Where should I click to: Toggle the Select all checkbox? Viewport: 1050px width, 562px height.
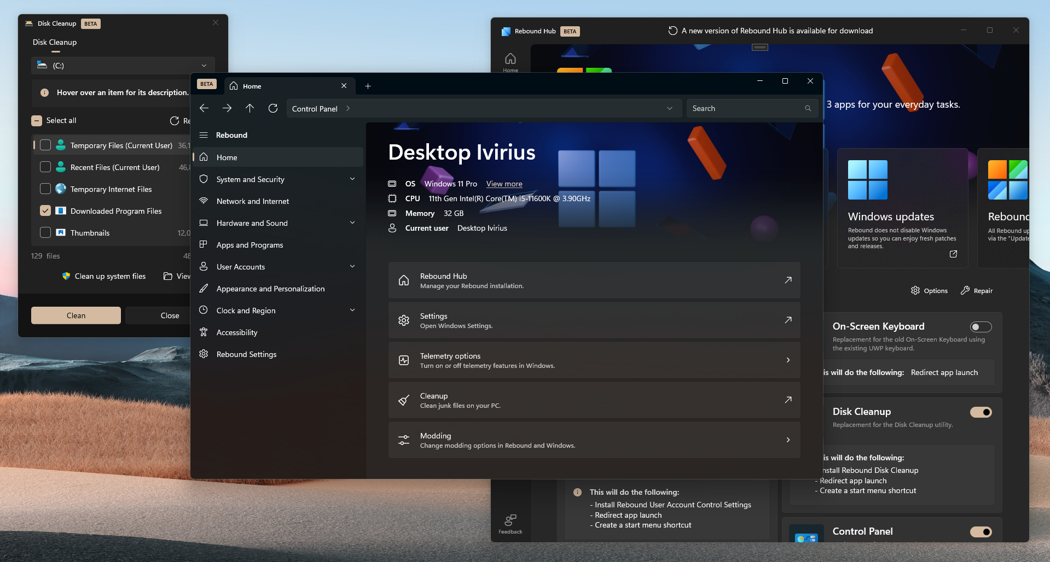coord(37,121)
